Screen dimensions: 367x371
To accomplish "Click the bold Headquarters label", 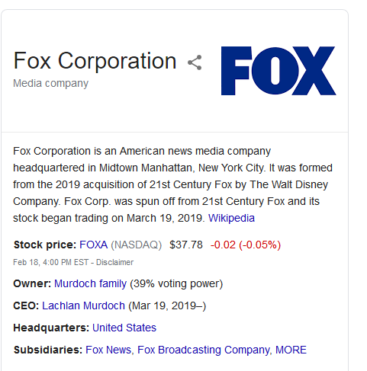I will 51,328.
